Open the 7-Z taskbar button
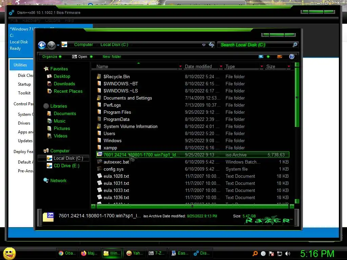The height and width of the screenshot is (260, 347). click(x=157, y=253)
